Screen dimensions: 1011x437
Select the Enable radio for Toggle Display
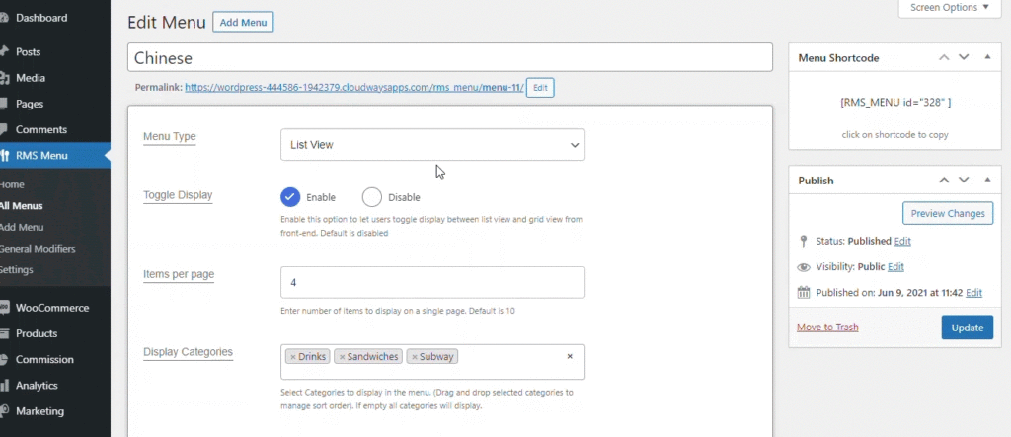click(x=291, y=197)
